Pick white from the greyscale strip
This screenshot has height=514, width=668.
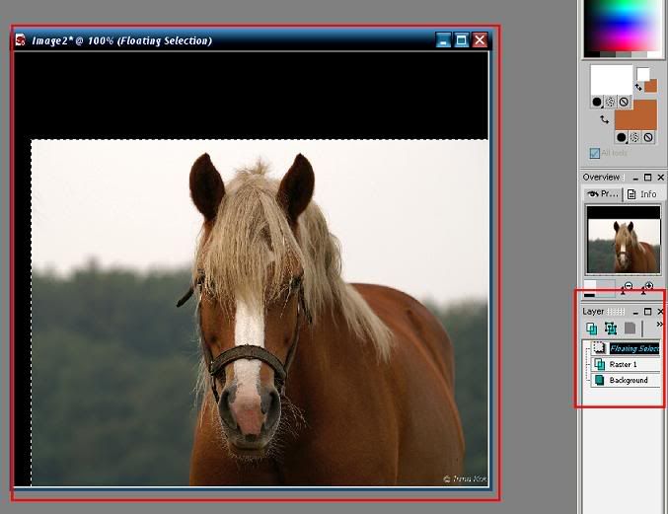(x=655, y=54)
